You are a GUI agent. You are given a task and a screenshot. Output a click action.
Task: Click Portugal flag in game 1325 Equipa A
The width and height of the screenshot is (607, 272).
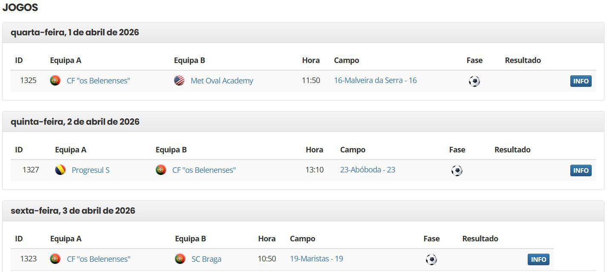pos(55,80)
